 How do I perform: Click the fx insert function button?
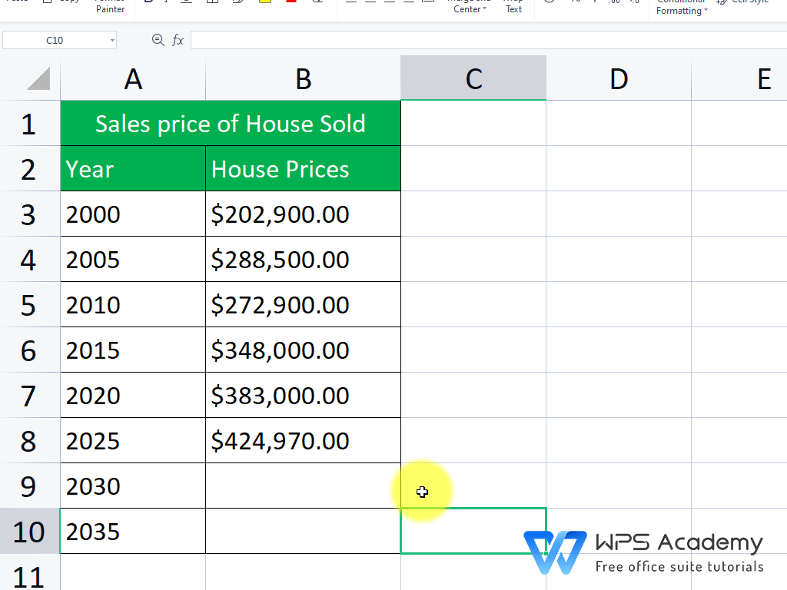178,40
